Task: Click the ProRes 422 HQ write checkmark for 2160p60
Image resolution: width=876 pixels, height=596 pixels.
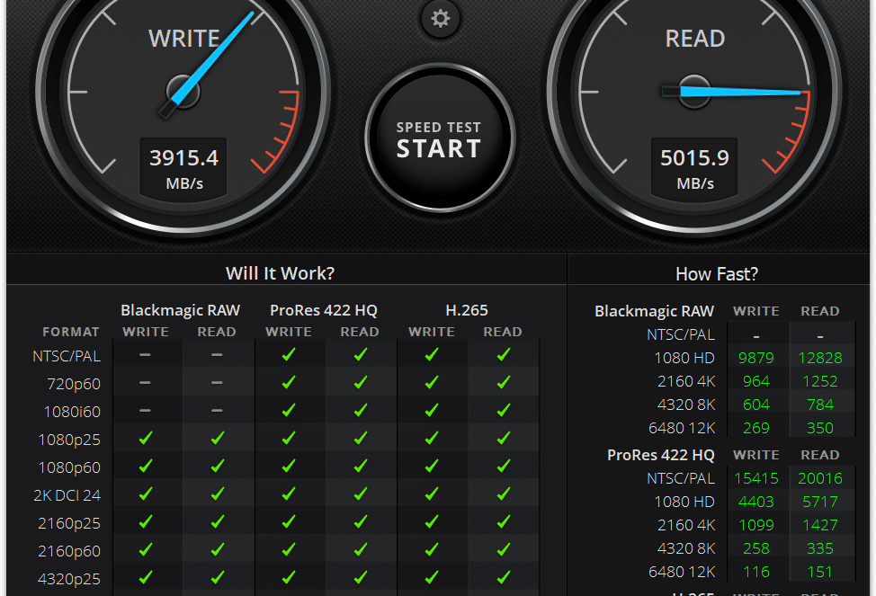Action: [289, 549]
